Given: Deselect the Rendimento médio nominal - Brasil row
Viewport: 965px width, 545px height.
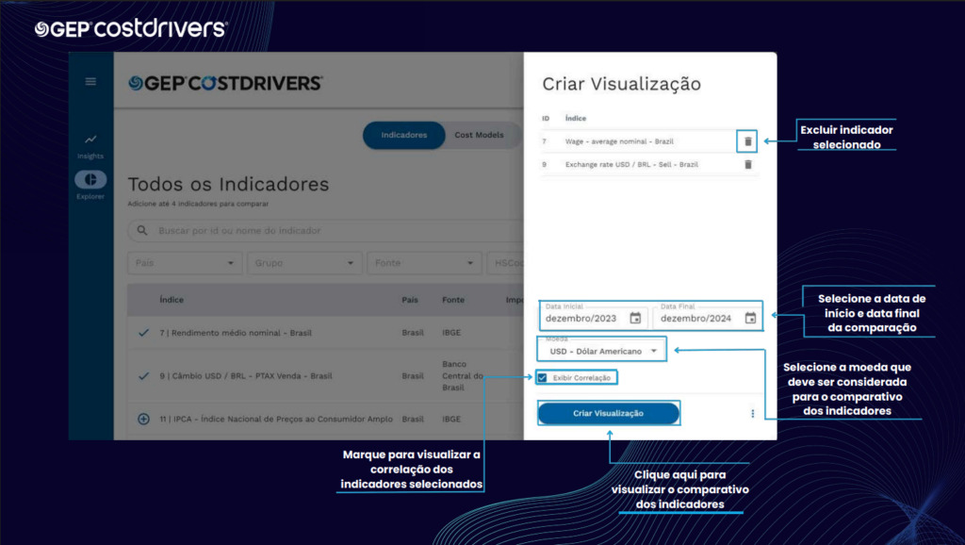Looking at the screenshot, I should pos(143,333).
